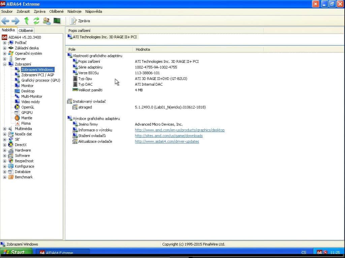Follow the aida64.com driver-updates link
This screenshot has height=258, width=345.
167,141
